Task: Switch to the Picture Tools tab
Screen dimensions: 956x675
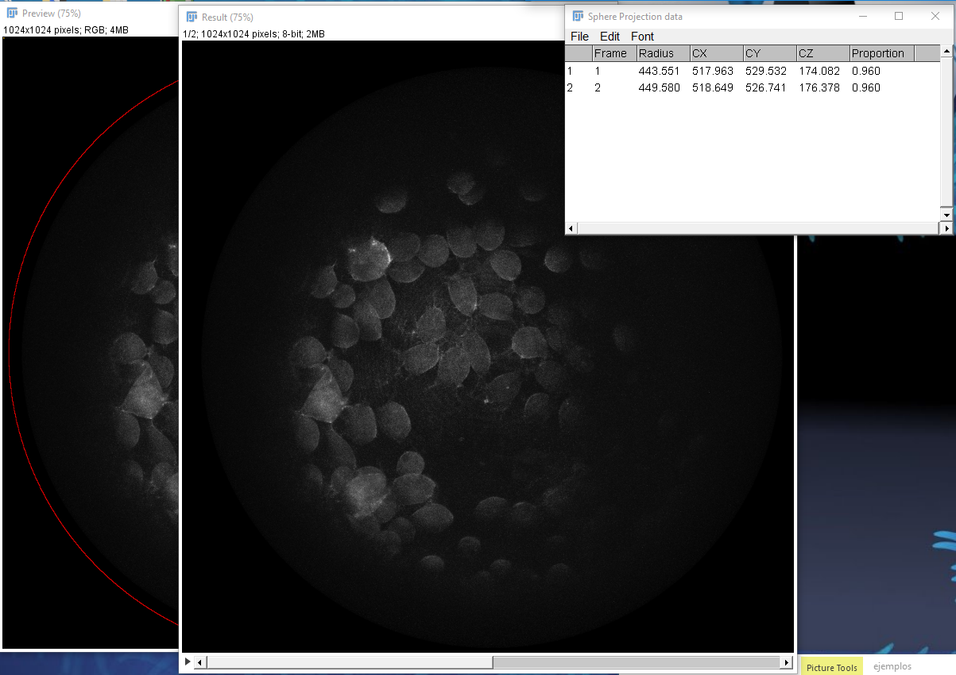Action: click(x=831, y=667)
